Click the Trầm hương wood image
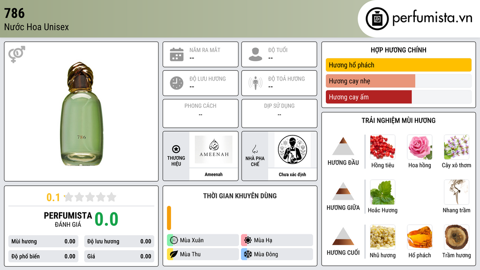Screen dimensions: 480x270 click(457, 237)
